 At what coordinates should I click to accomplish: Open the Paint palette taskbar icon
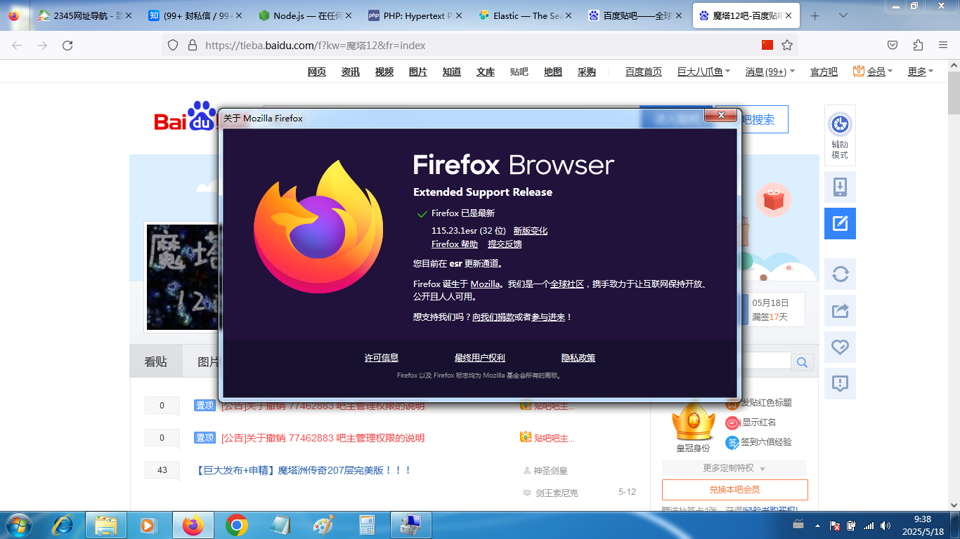(323, 525)
